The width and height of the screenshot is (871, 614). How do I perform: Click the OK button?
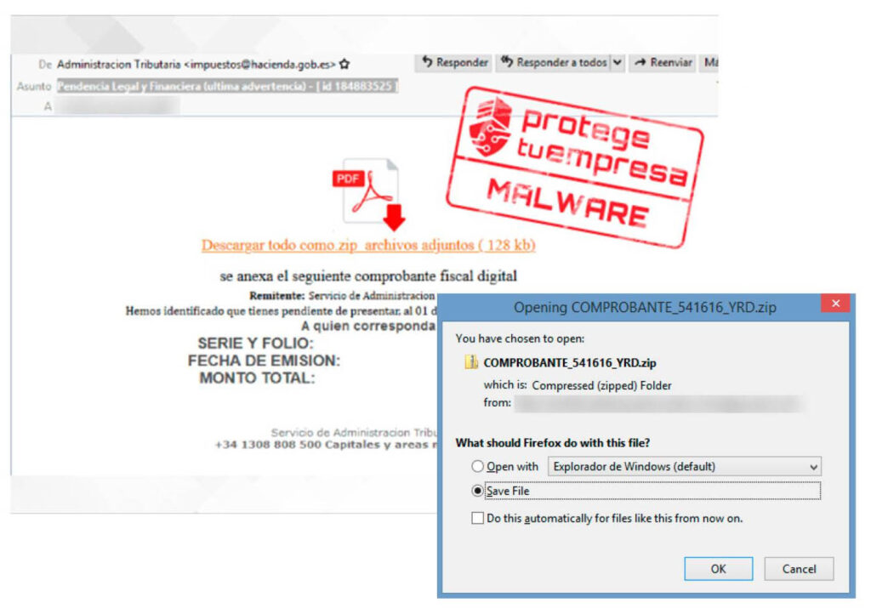718,569
